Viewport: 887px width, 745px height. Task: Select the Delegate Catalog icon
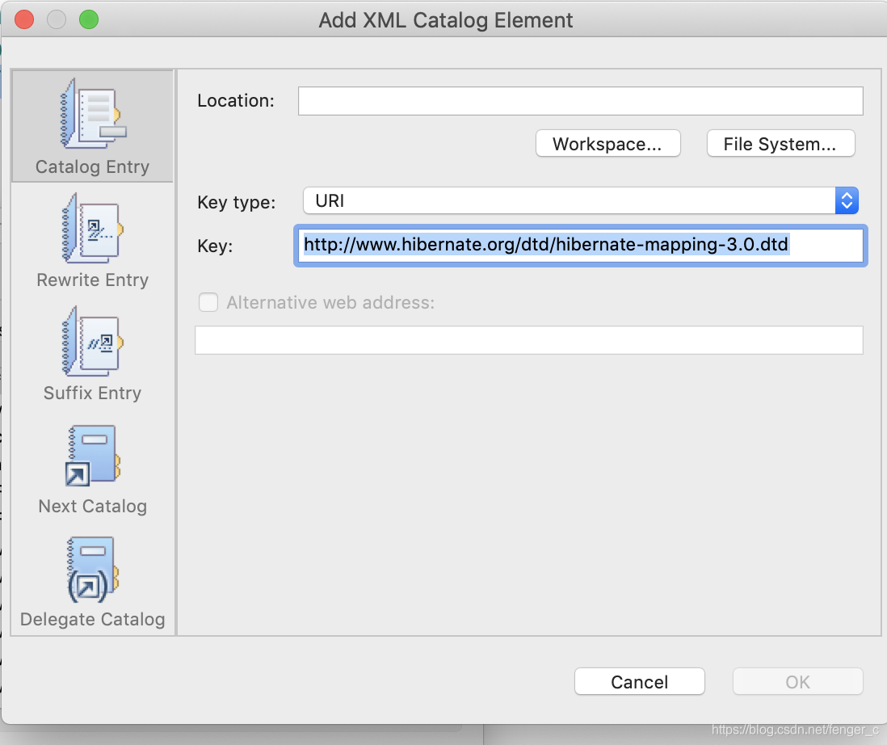click(x=93, y=569)
